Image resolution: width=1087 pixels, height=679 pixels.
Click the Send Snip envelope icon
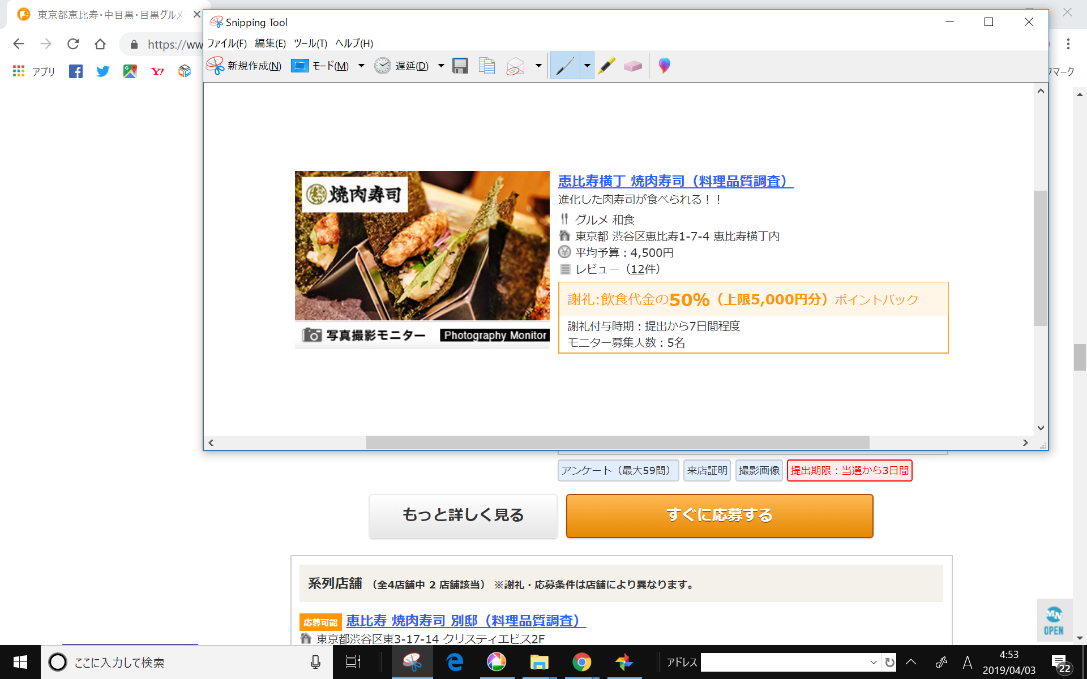[516, 66]
